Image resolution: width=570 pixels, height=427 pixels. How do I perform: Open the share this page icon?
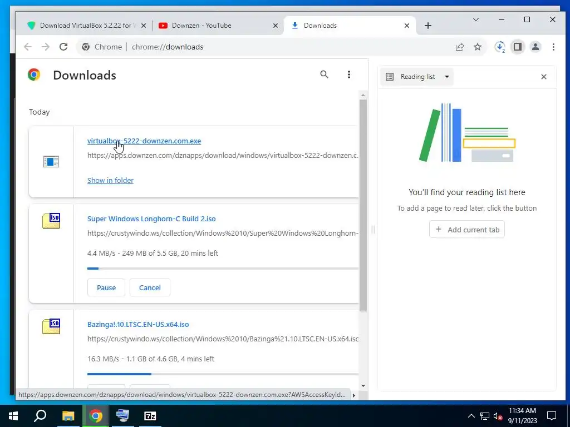[x=459, y=47]
